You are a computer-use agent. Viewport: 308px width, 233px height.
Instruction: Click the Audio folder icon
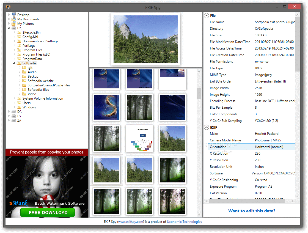24,72
